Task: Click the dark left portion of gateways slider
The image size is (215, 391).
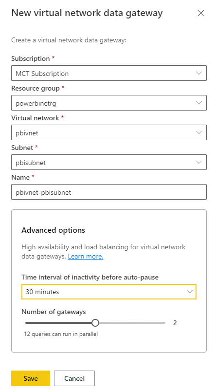Action: coord(58,323)
